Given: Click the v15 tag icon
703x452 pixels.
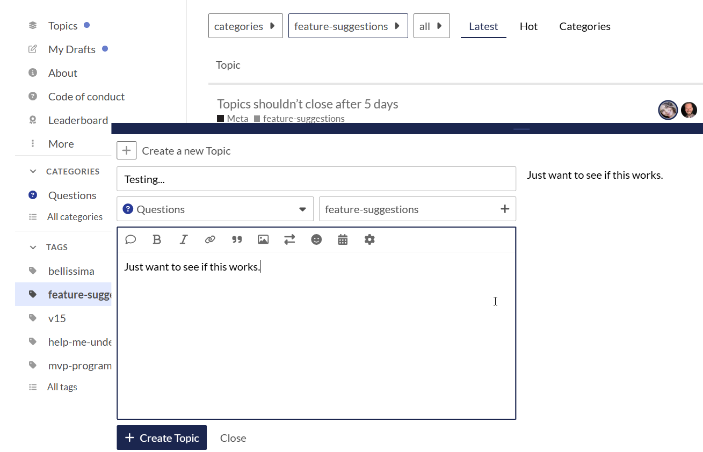Looking at the screenshot, I should [33, 318].
